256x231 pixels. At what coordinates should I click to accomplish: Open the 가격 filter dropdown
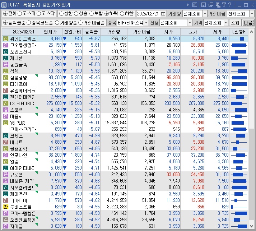(225, 23)
